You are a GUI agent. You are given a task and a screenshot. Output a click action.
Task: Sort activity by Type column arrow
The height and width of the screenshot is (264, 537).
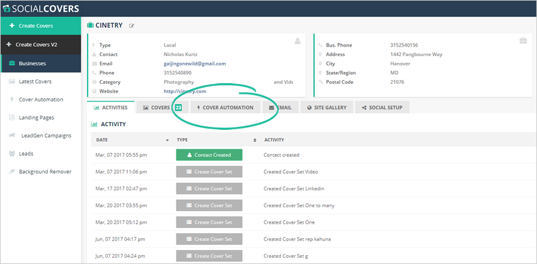(255, 140)
